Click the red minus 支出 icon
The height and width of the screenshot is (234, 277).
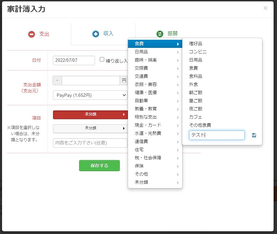(32, 34)
